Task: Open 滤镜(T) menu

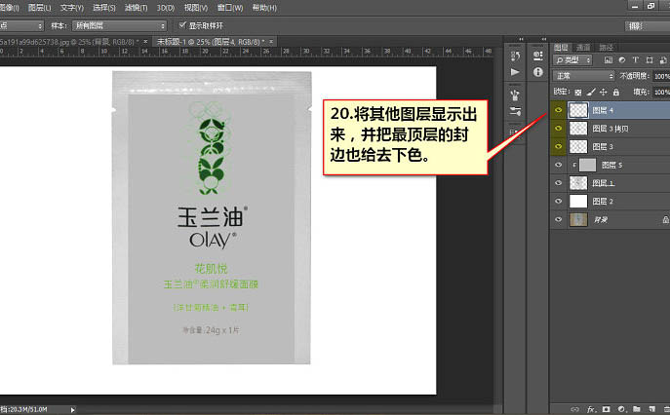Action: (x=136, y=8)
